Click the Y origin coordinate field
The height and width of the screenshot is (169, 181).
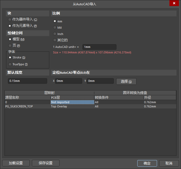pos(100,81)
